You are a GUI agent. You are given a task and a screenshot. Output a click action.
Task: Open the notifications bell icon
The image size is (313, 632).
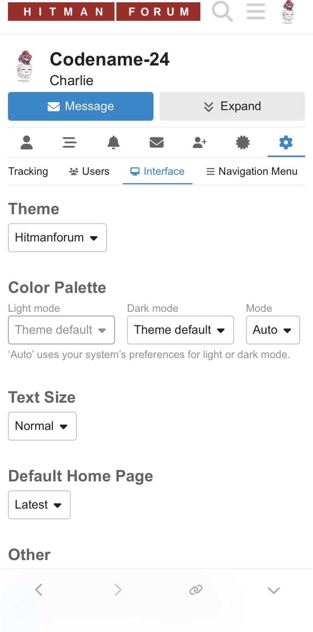[x=113, y=143]
